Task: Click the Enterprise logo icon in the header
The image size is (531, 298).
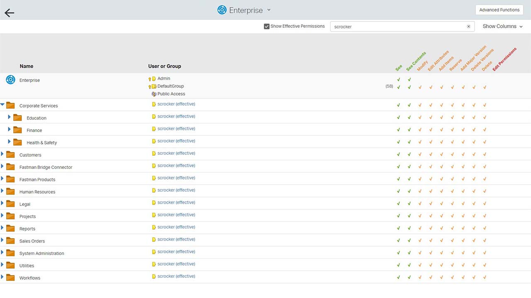Action: [x=222, y=10]
